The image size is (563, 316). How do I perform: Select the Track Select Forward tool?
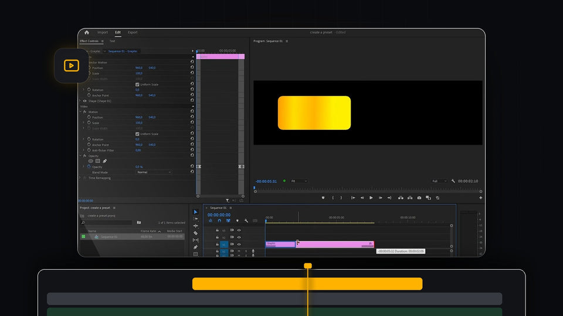[195, 218]
